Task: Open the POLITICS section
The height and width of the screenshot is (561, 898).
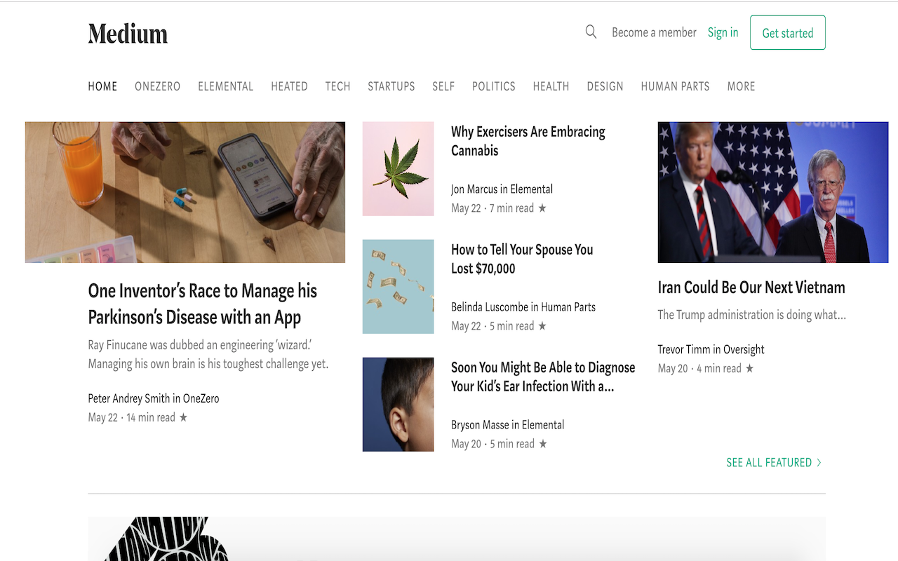Action: point(493,86)
